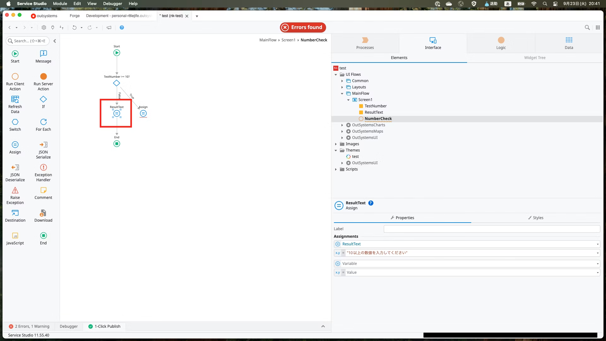
Task: Choose the Exception Handler tool
Action: (43, 168)
